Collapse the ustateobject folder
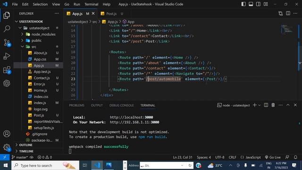This screenshot has width=302, height=170. tap(39, 28)
